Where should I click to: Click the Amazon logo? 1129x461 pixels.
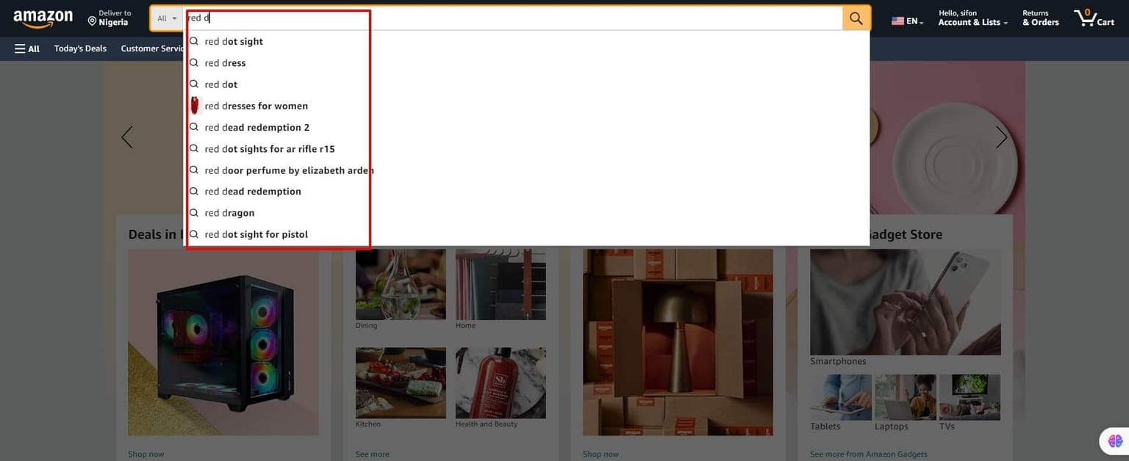point(43,18)
